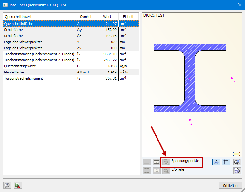
Task: Toggle principal axes display in the graphic
Action: [226, 162]
